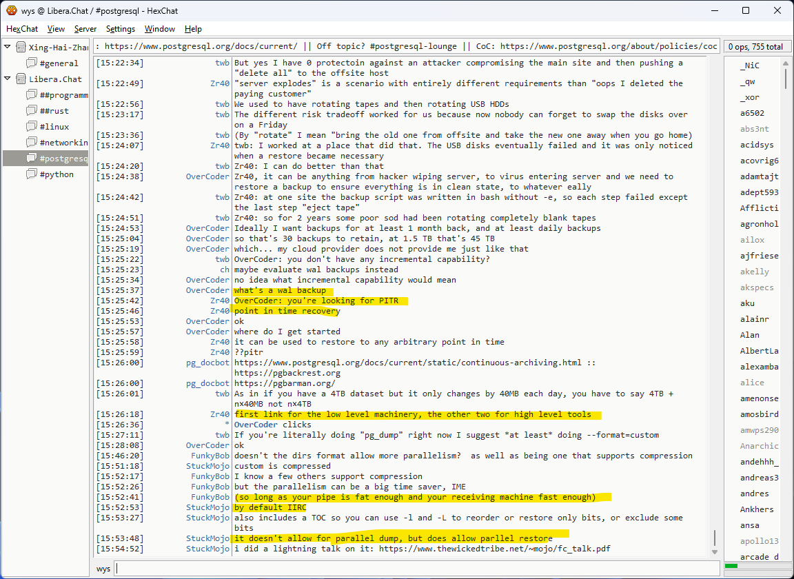
Task: Open the Server menu
Action: 85,29
